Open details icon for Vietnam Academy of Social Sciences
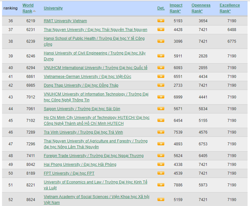 (x=161, y=199)
